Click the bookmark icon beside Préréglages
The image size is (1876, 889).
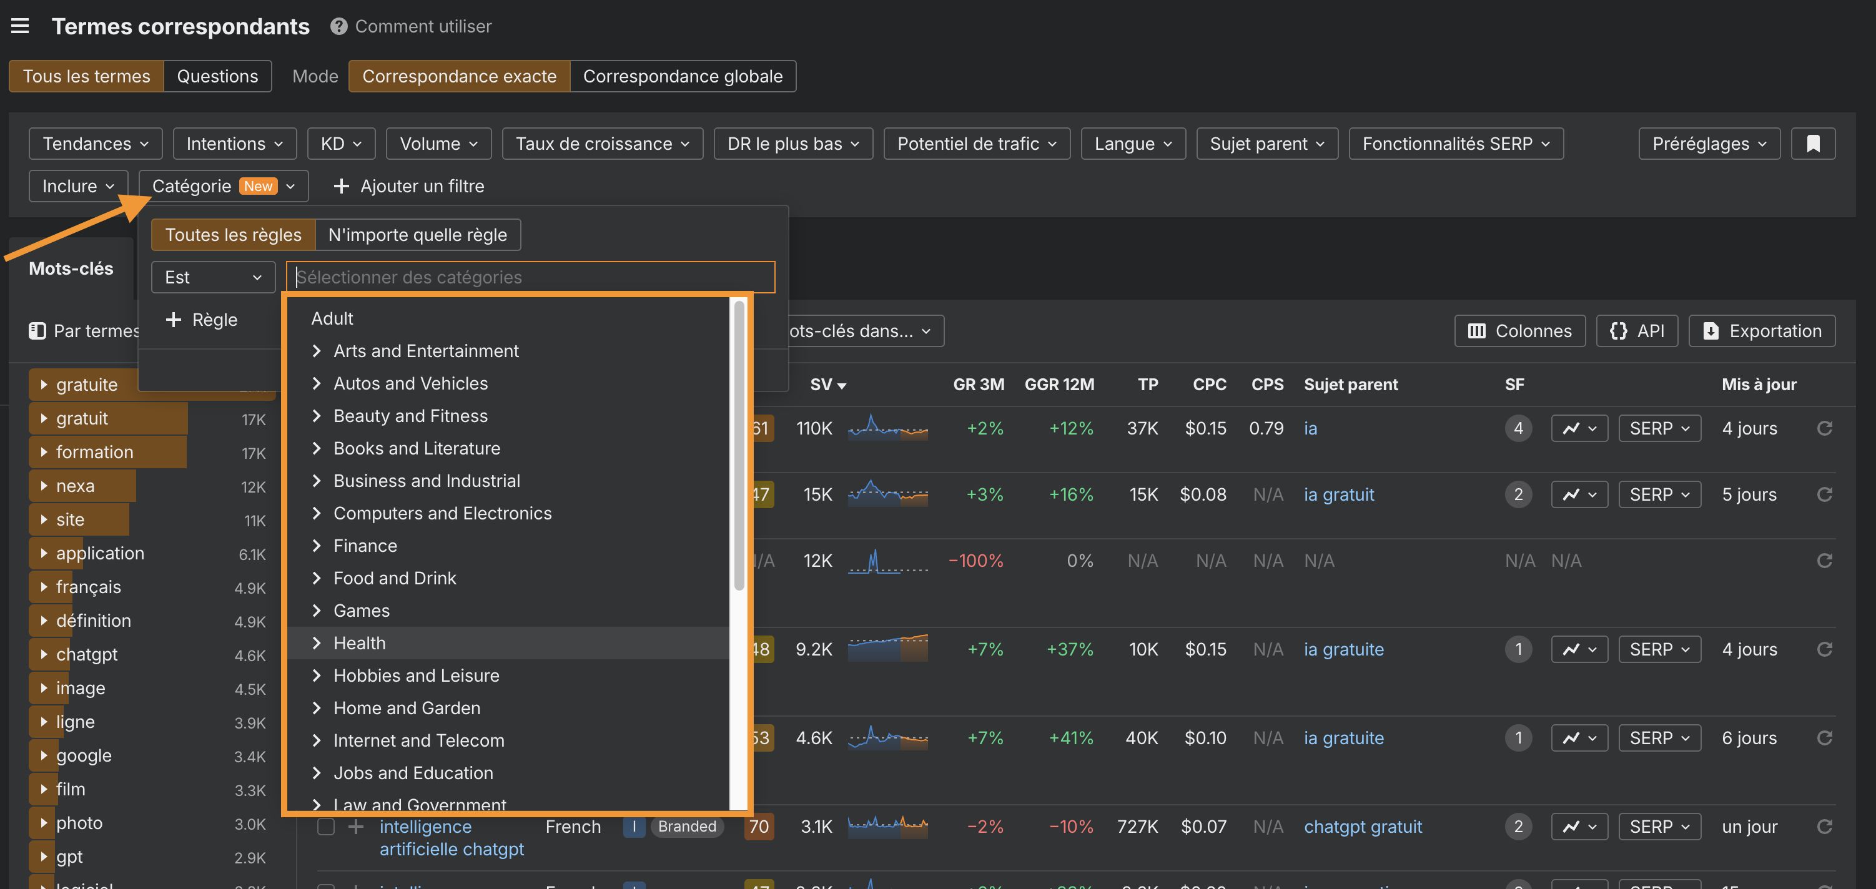click(1814, 144)
